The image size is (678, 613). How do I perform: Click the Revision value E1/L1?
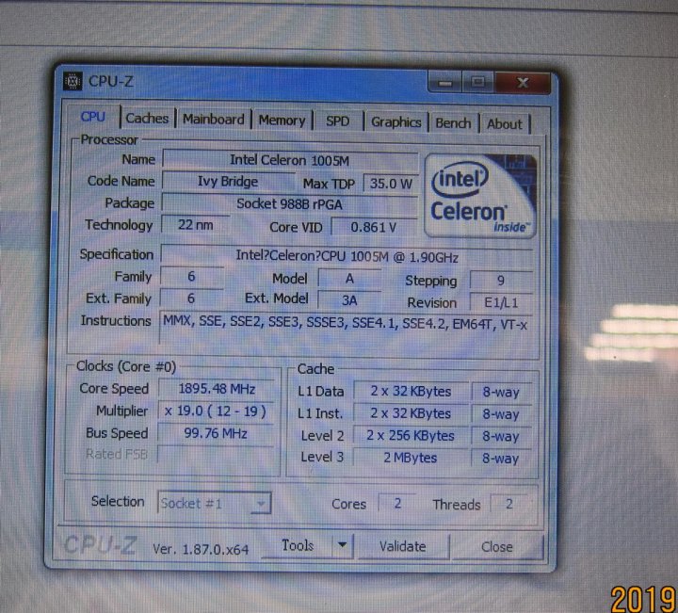coord(501,302)
